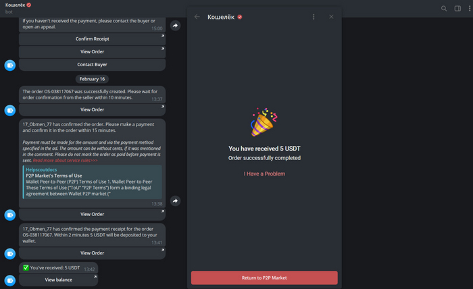Click the Contact Buyer button
The height and width of the screenshot is (289, 473).
[93, 65]
